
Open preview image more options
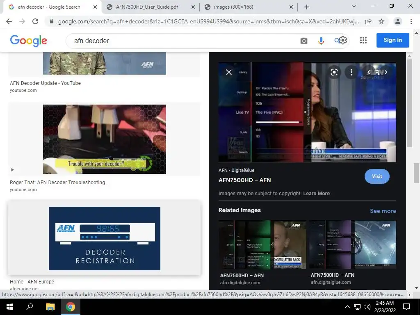tap(351, 72)
